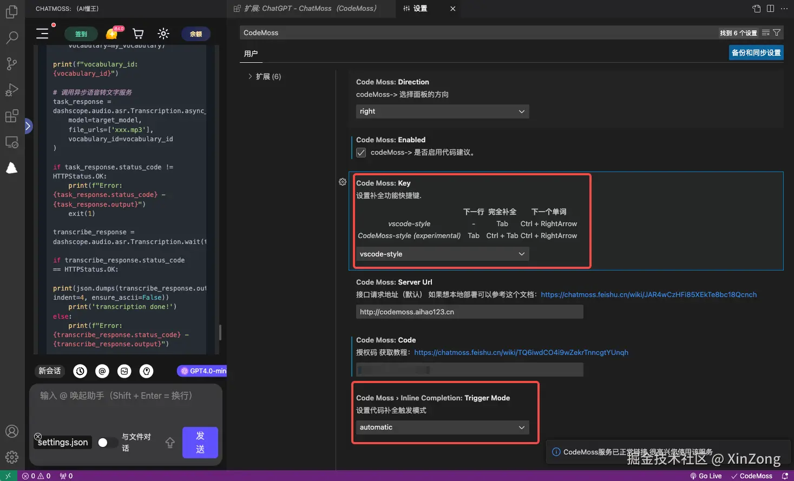Image resolution: width=794 pixels, height=481 pixels.
Task: Open Trigger Mode dropdown showing automatic
Action: [x=442, y=427]
